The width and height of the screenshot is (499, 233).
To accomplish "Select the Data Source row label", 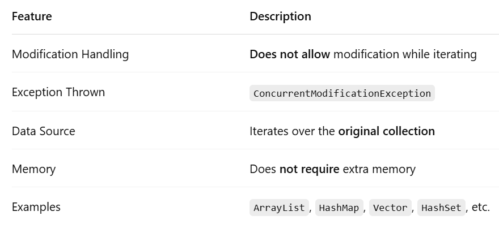I will [43, 131].
